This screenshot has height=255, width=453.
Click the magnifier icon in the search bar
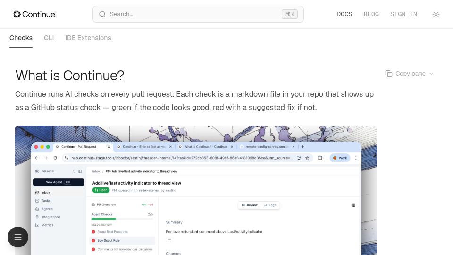(102, 14)
